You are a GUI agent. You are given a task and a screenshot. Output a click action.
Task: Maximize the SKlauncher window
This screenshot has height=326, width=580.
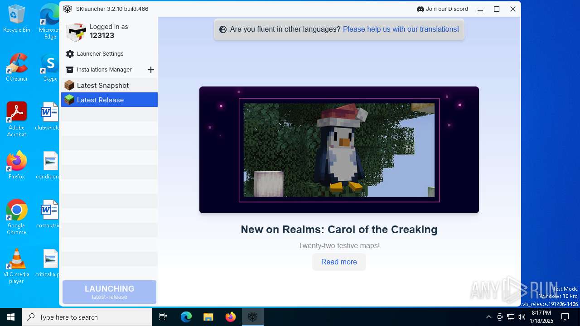pos(497,9)
